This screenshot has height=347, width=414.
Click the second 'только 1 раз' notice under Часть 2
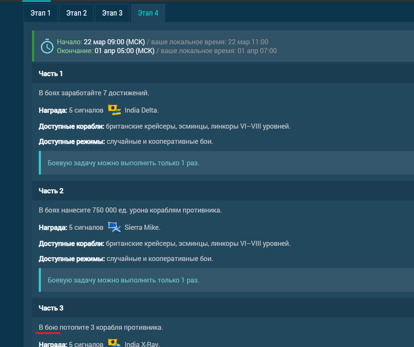point(123,280)
